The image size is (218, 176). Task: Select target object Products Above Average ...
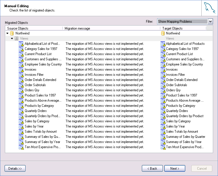(x=185, y=100)
